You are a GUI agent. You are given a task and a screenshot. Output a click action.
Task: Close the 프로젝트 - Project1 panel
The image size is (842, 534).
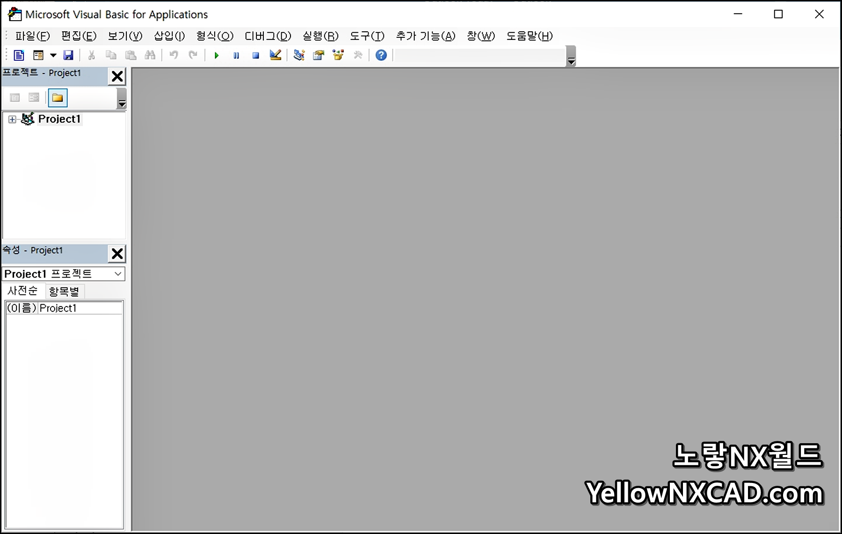(x=117, y=76)
